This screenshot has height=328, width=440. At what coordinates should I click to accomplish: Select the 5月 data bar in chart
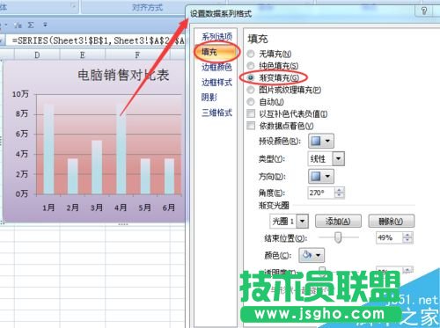[x=145, y=176]
